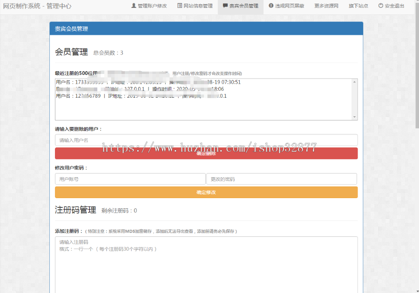The height and width of the screenshot is (293, 419).
Task: Click 总会员数：3 text
Action: click(x=108, y=53)
